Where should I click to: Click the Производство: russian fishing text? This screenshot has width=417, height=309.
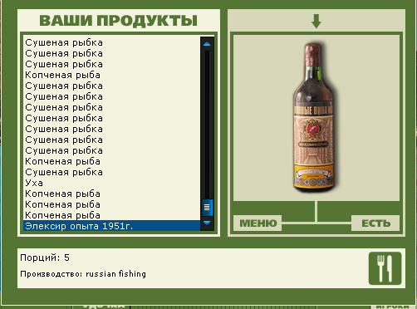click(x=83, y=274)
